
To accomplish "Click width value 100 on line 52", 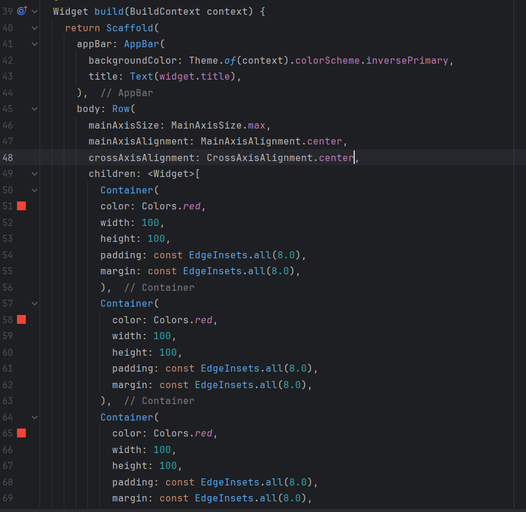I will click(x=151, y=222).
